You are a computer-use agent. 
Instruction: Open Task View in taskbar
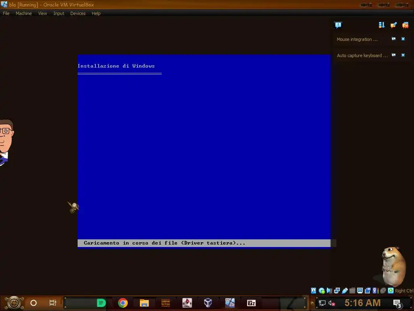point(53,303)
